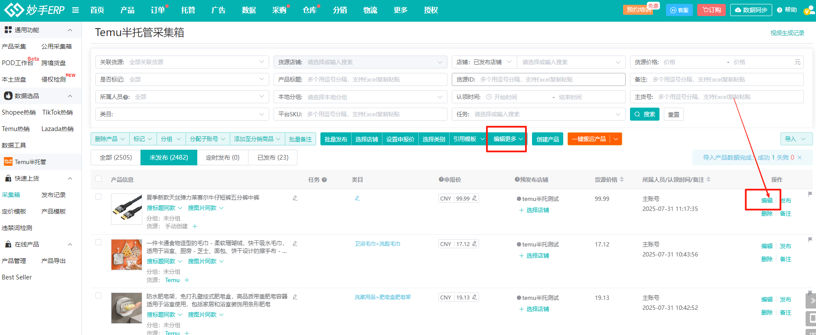Sort by 所属人员/认领时间/备注 column arrows
Viewport: 816px width, 335px height.
[x=708, y=179]
